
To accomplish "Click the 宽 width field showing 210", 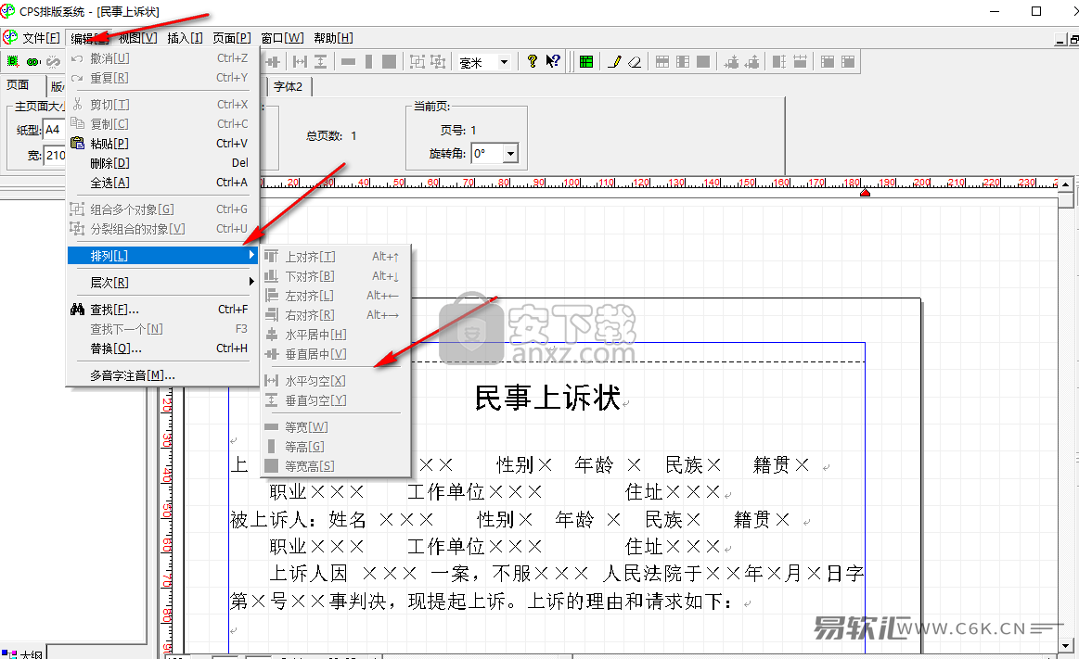I will (55, 156).
